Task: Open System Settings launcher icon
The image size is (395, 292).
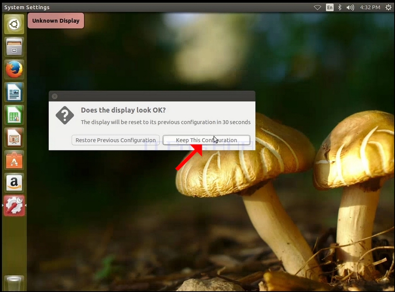Action: tap(14, 206)
